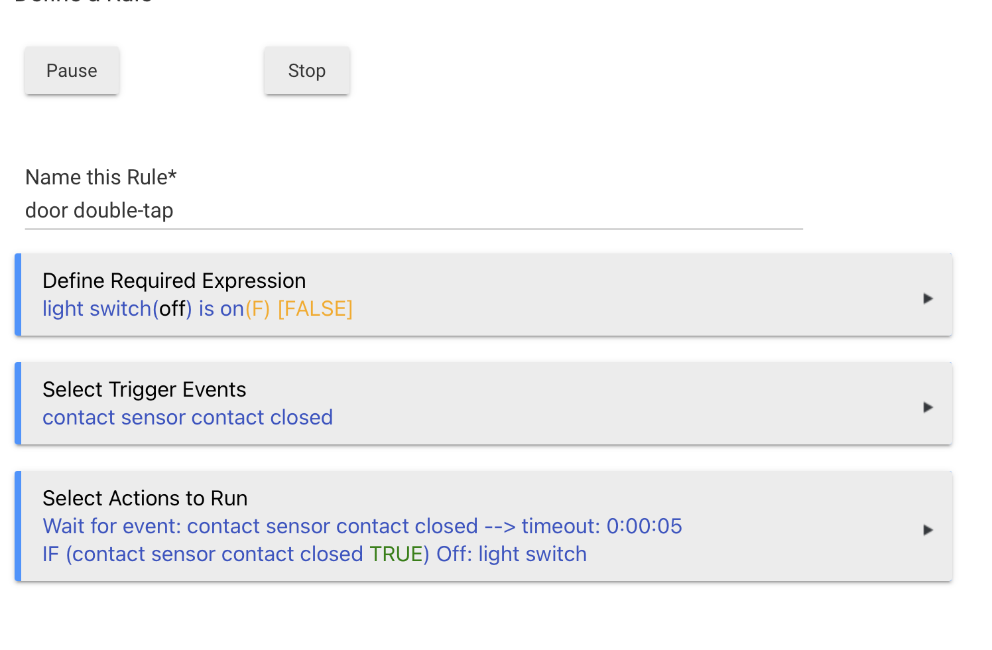Click 'timeout: 0:00:05' in the actions

click(601, 526)
